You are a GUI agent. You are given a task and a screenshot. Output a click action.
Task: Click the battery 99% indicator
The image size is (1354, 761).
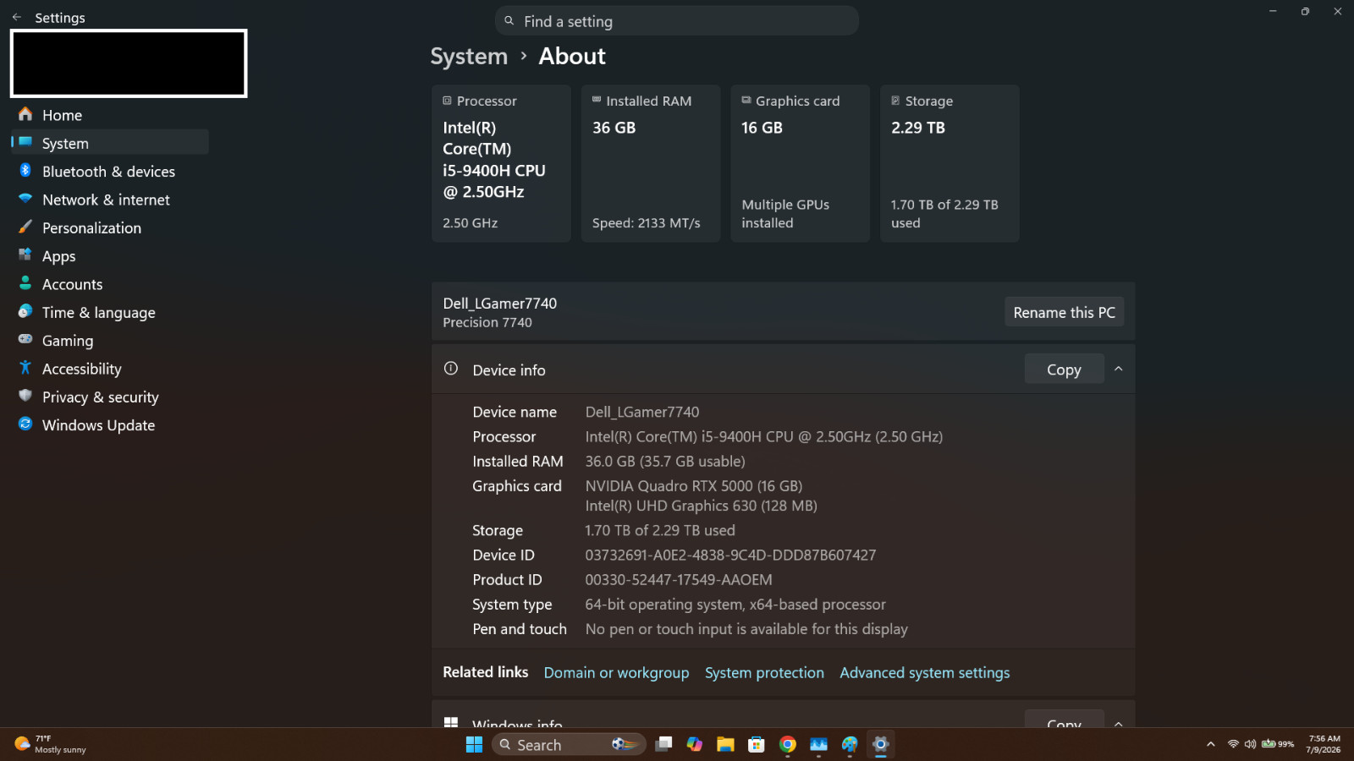point(1278,744)
